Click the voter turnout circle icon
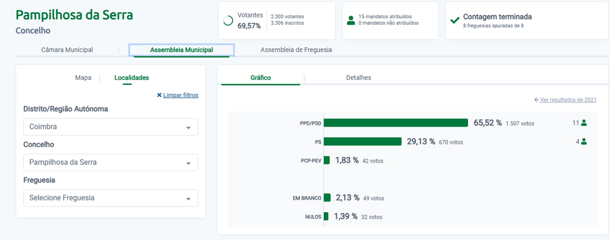 (228, 20)
